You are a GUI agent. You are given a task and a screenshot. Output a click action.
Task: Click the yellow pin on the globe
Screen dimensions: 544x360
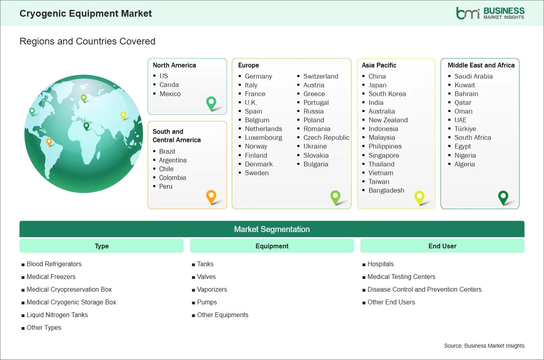123,115
